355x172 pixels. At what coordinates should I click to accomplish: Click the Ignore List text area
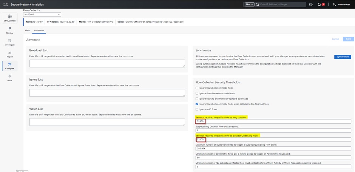[x=107, y=93]
